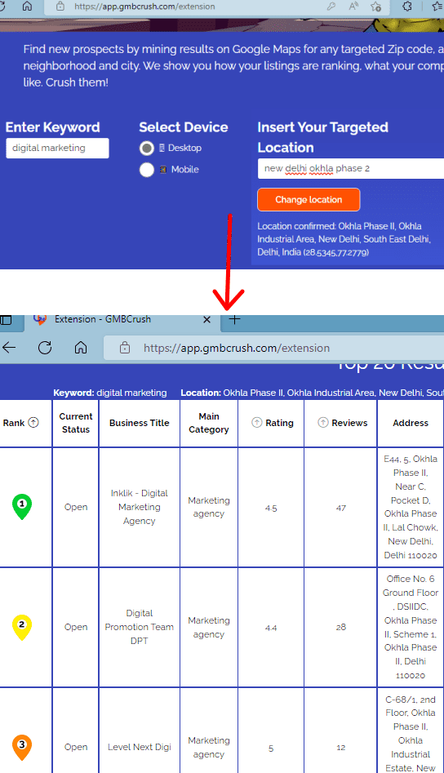Select the Mobile device radio button
Viewport: 444px width, 773px height.
(146, 170)
